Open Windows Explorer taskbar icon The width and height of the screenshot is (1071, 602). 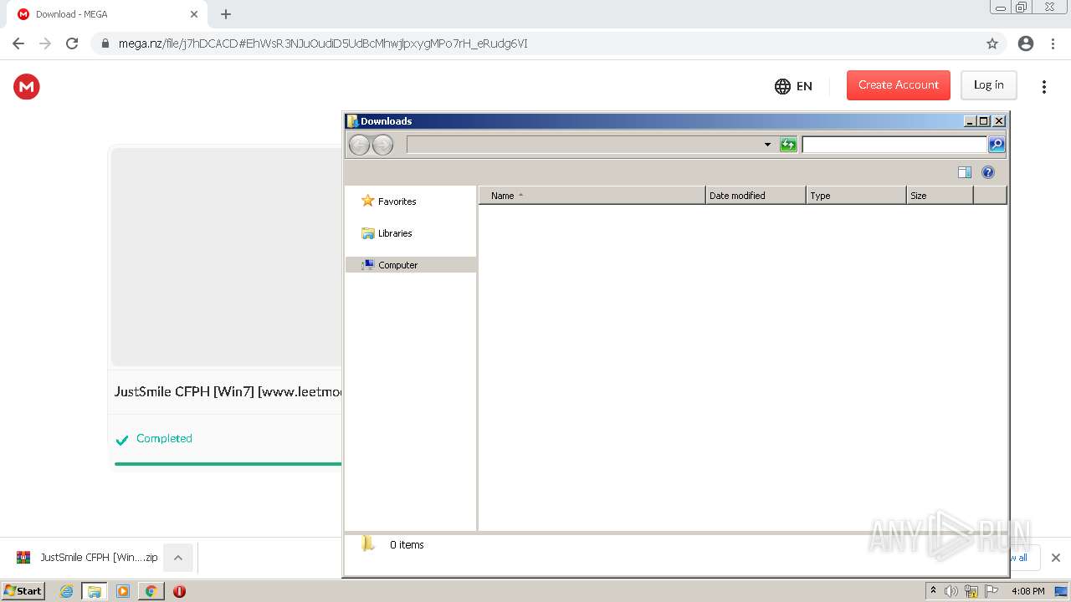click(x=95, y=591)
